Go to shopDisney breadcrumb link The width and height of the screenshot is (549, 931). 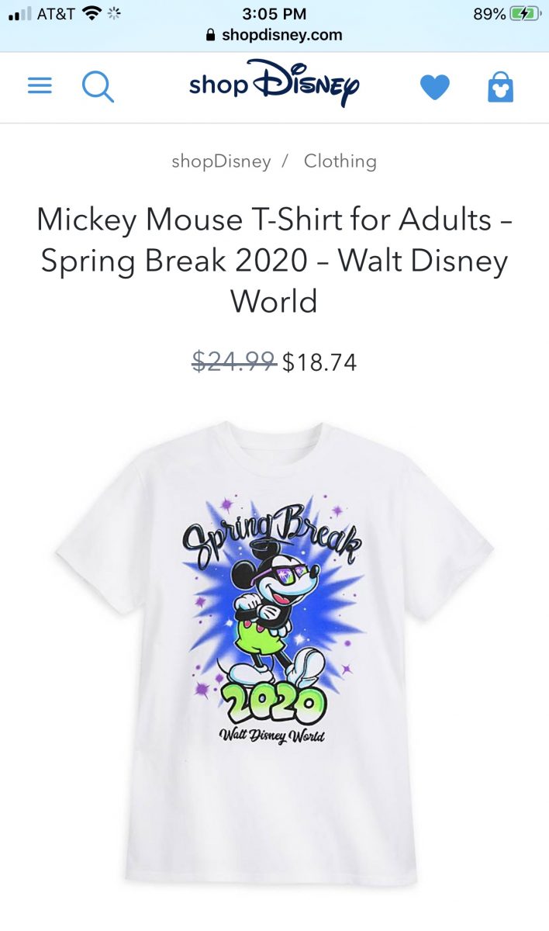point(221,161)
